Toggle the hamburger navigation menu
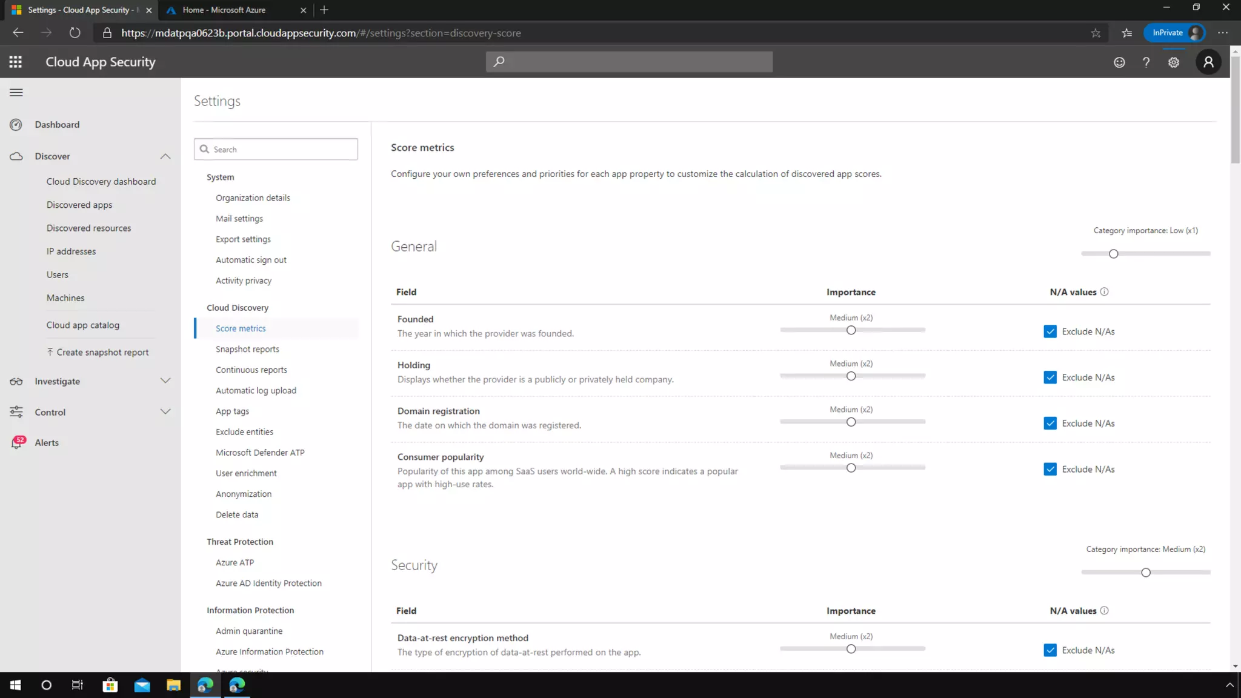 pos(16,93)
